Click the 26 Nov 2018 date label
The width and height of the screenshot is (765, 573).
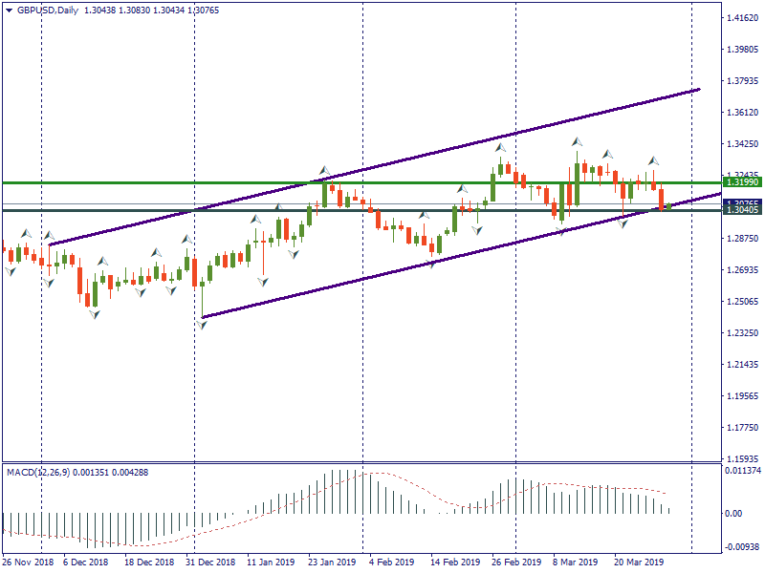coord(27,562)
